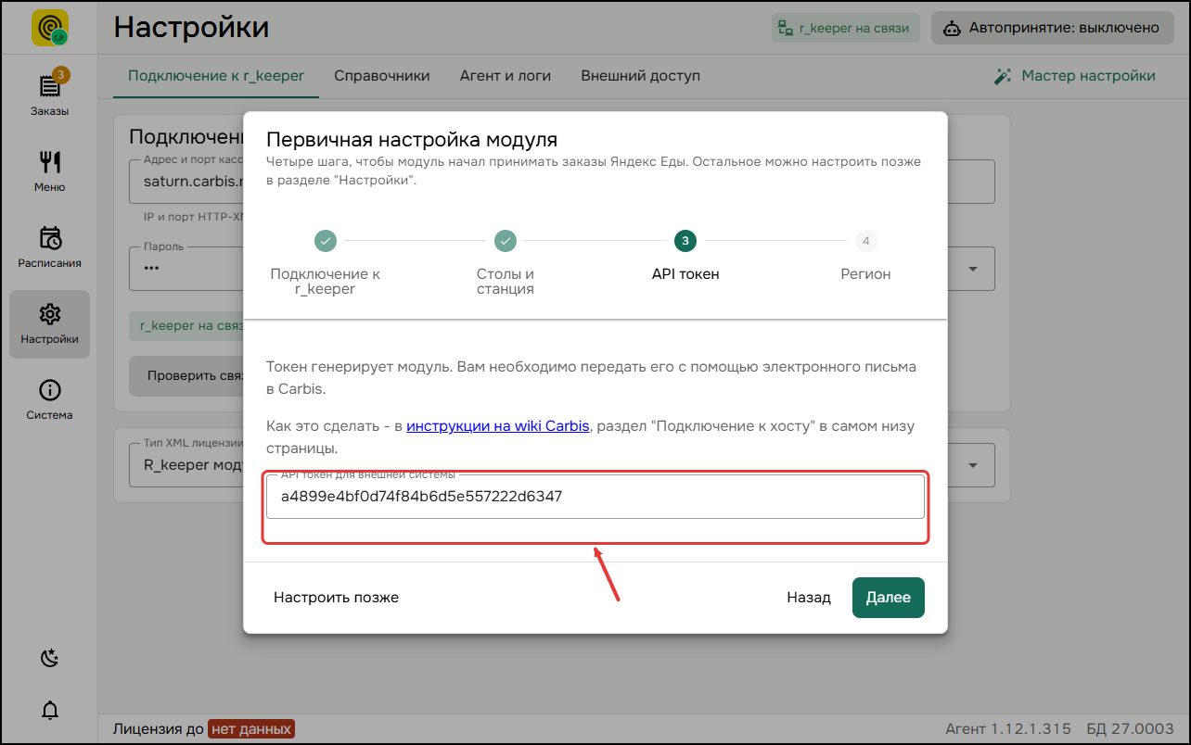Expand Тип XML лицензии dropdown arrow
This screenshot has height=745, width=1191.
[973, 465]
